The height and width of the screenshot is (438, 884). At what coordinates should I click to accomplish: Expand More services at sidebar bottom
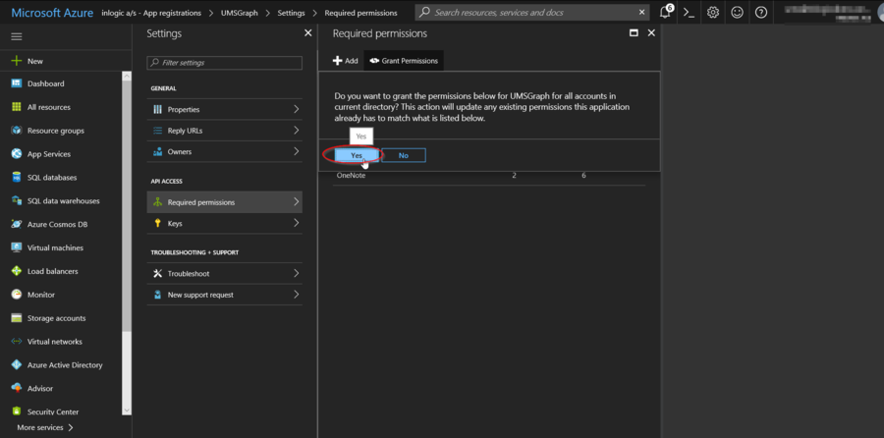point(45,428)
